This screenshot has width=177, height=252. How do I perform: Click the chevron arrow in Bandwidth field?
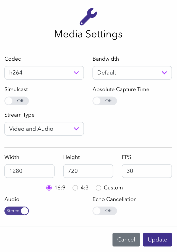coord(164,73)
